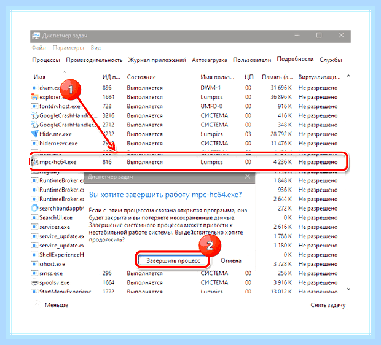Click the scrollbar down arrow
Image resolution: width=381 pixels, height=345 pixels.
click(x=348, y=289)
